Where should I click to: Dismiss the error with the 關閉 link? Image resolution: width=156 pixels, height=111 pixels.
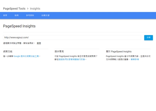tap(39, 43)
